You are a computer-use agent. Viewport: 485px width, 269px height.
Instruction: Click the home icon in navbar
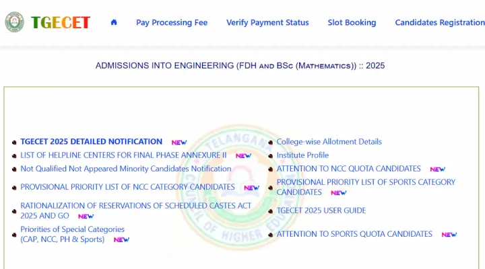pos(114,22)
